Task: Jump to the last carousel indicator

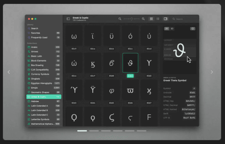Action: (141, 131)
